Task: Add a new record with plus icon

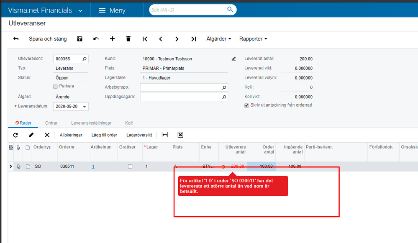Action: [x=112, y=39]
